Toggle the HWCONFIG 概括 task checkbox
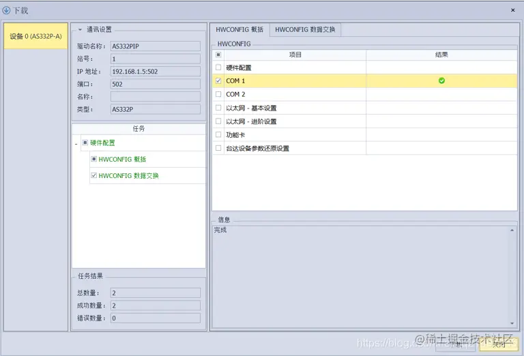 point(94,159)
